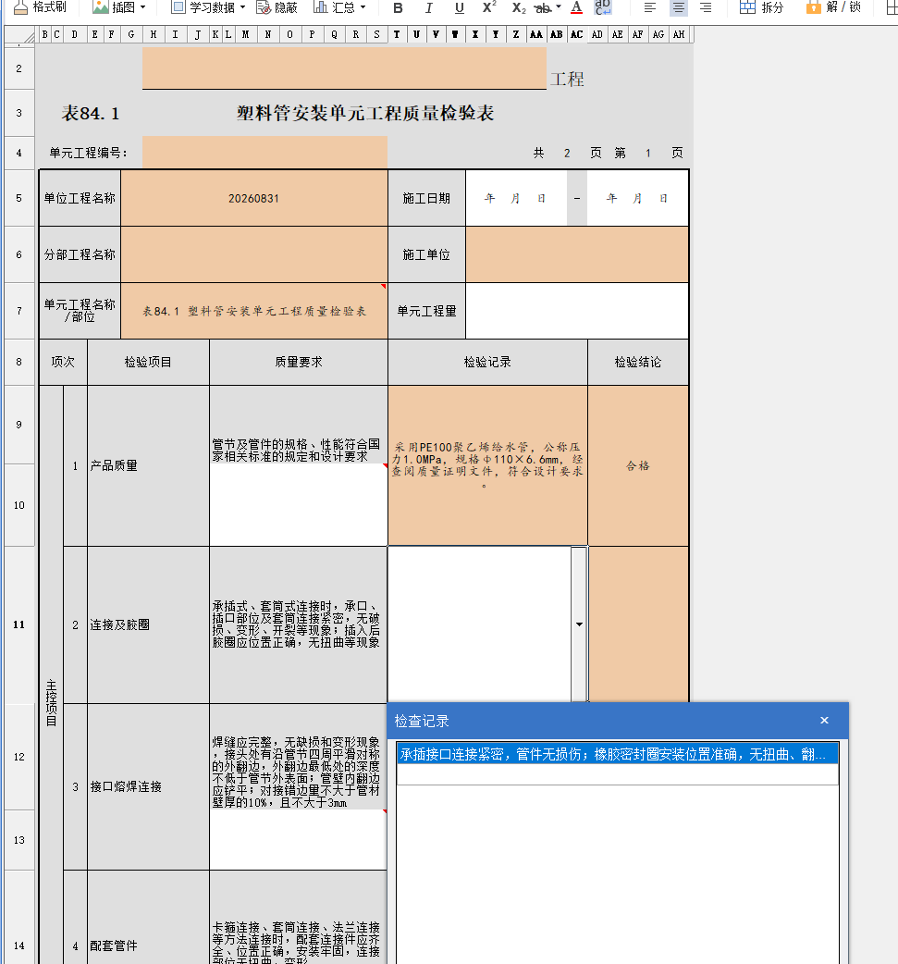The width and height of the screenshot is (898, 964).
Task: Click the empty row under the highlighted 检查记录 entry
Action: click(617, 774)
